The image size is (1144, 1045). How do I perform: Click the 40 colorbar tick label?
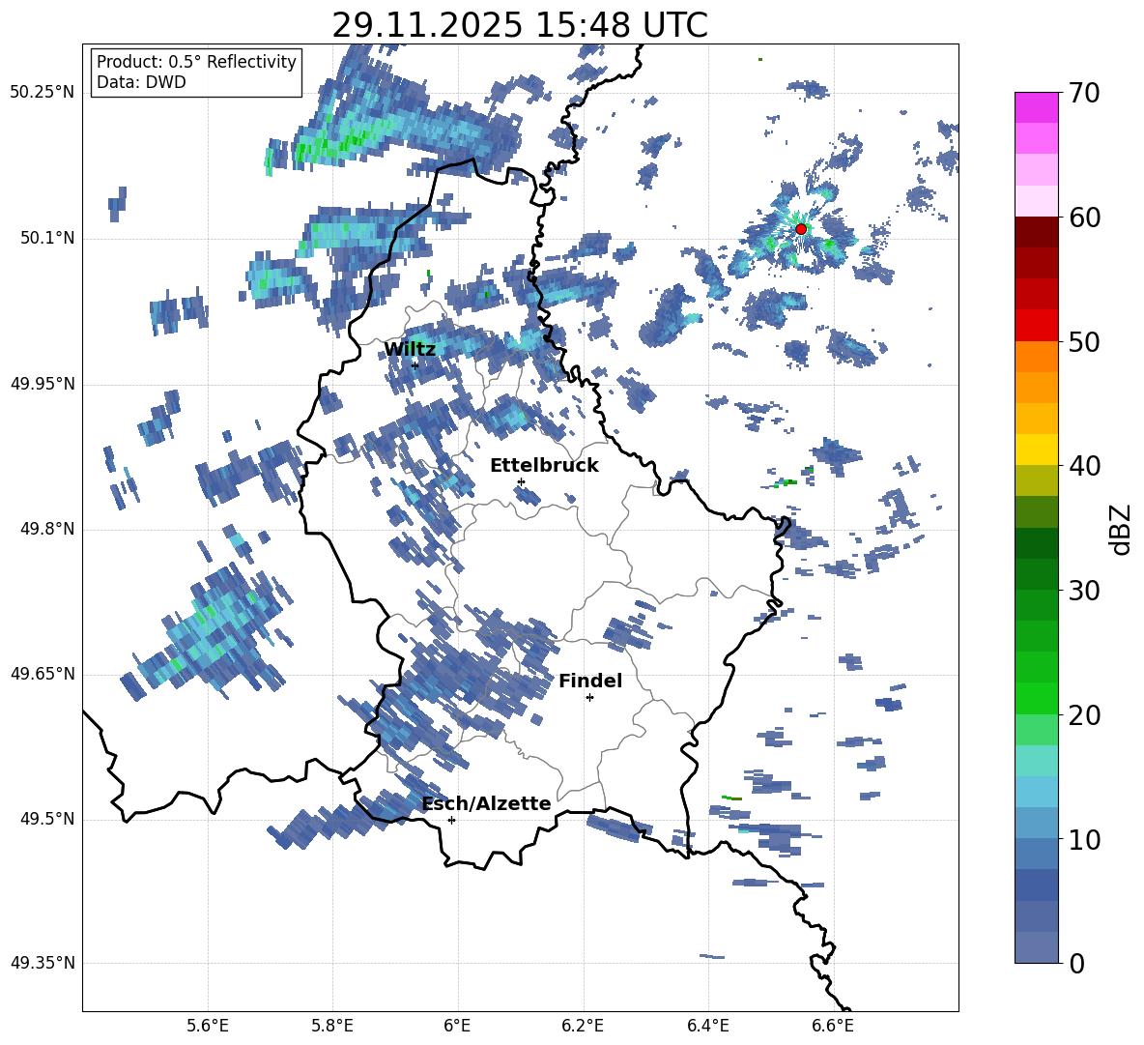click(1084, 466)
